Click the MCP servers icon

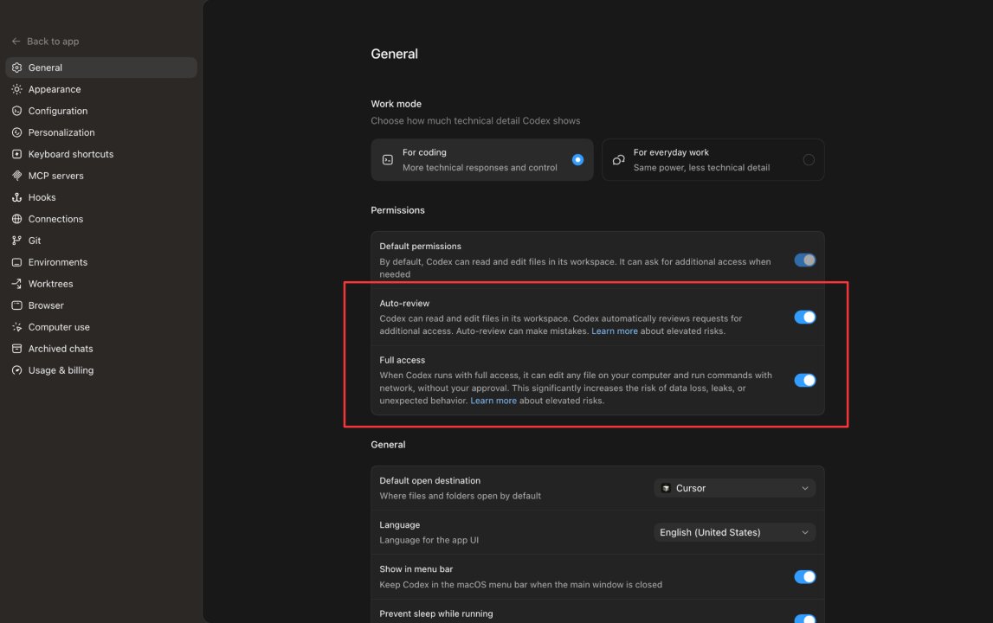click(17, 176)
